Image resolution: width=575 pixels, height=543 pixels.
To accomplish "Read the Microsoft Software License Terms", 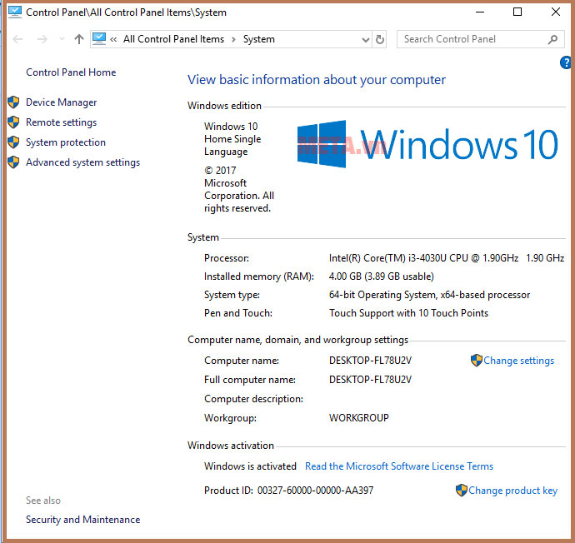I will pyautogui.click(x=399, y=466).
